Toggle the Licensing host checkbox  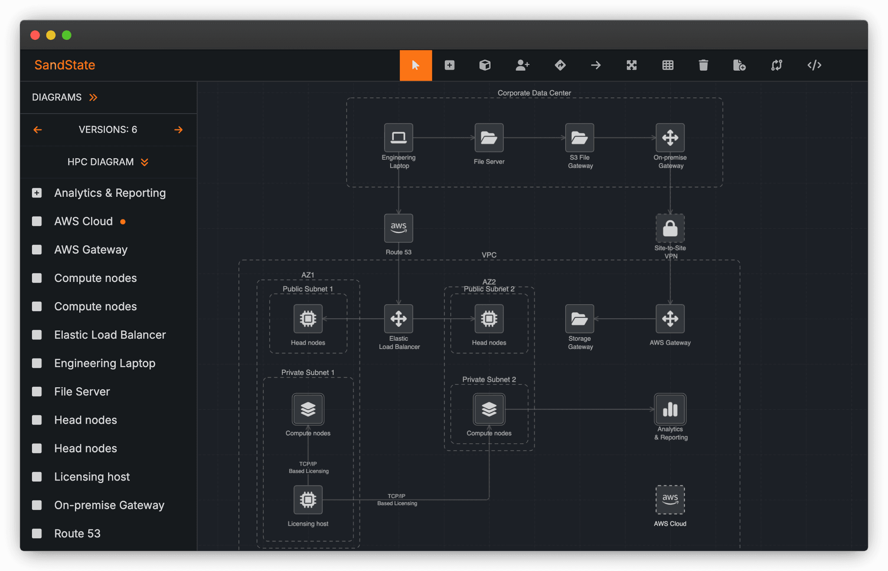pos(36,476)
